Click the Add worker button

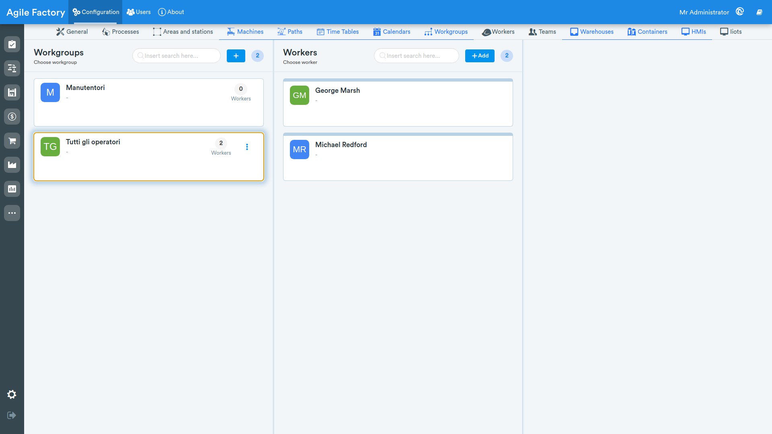pos(480,56)
